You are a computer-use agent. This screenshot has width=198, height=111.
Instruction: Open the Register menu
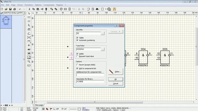pos(60,5)
